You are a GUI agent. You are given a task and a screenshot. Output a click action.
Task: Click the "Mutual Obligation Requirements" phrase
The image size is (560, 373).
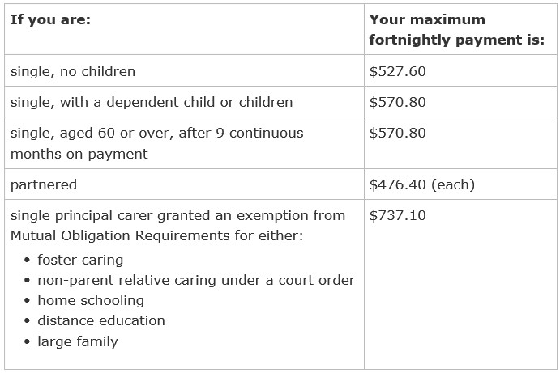click(x=122, y=235)
